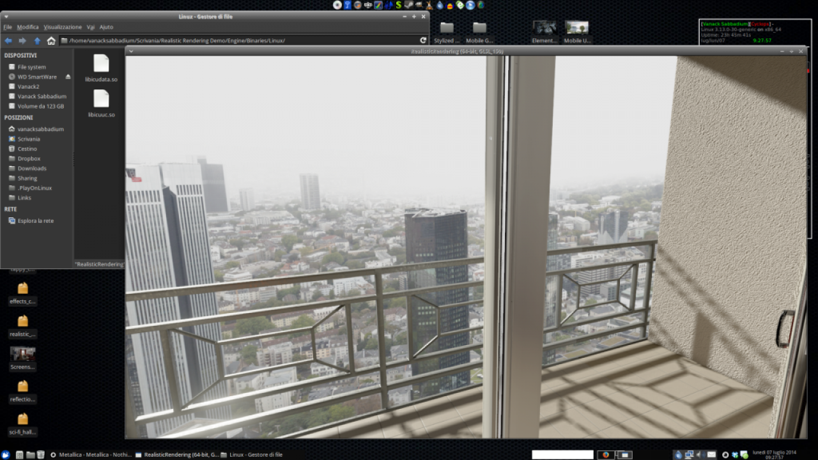This screenshot has width=818, height=460.
Task: Click the trash icon in bottom panel
Action: pyautogui.click(x=40, y=455)
